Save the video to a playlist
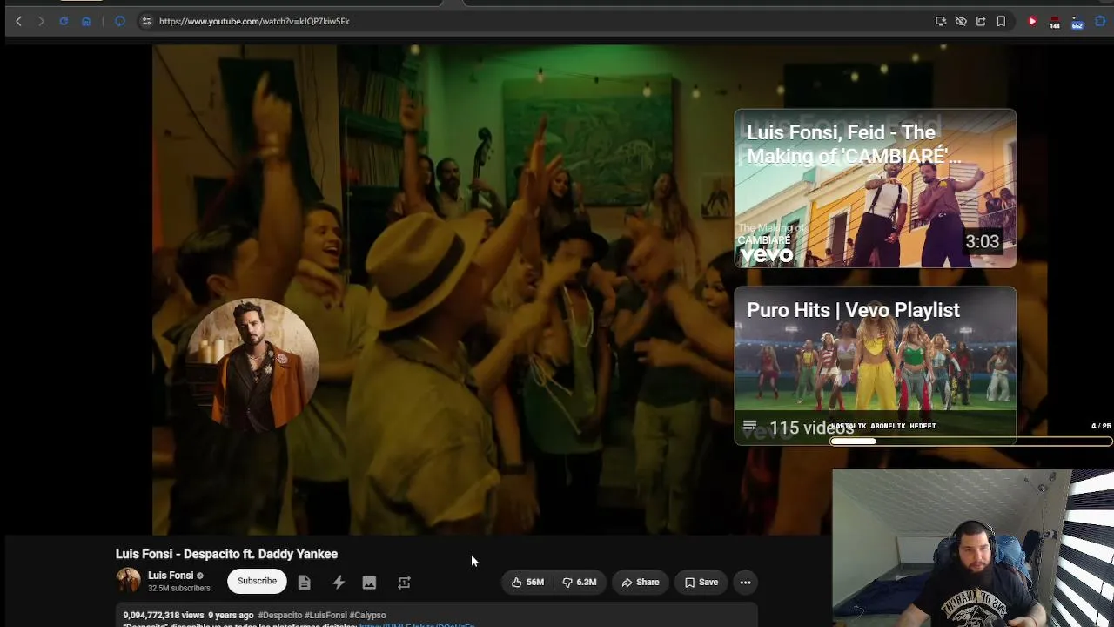1114x627 pixels. coord(701,583)
